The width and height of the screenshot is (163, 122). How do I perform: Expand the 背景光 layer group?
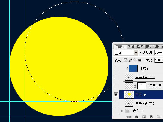tap(122, 111)
